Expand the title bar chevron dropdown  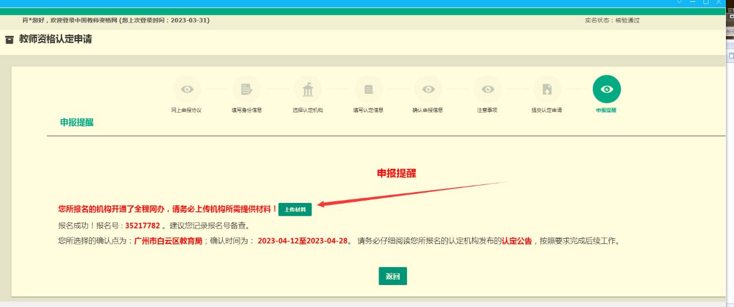point(680,2)
